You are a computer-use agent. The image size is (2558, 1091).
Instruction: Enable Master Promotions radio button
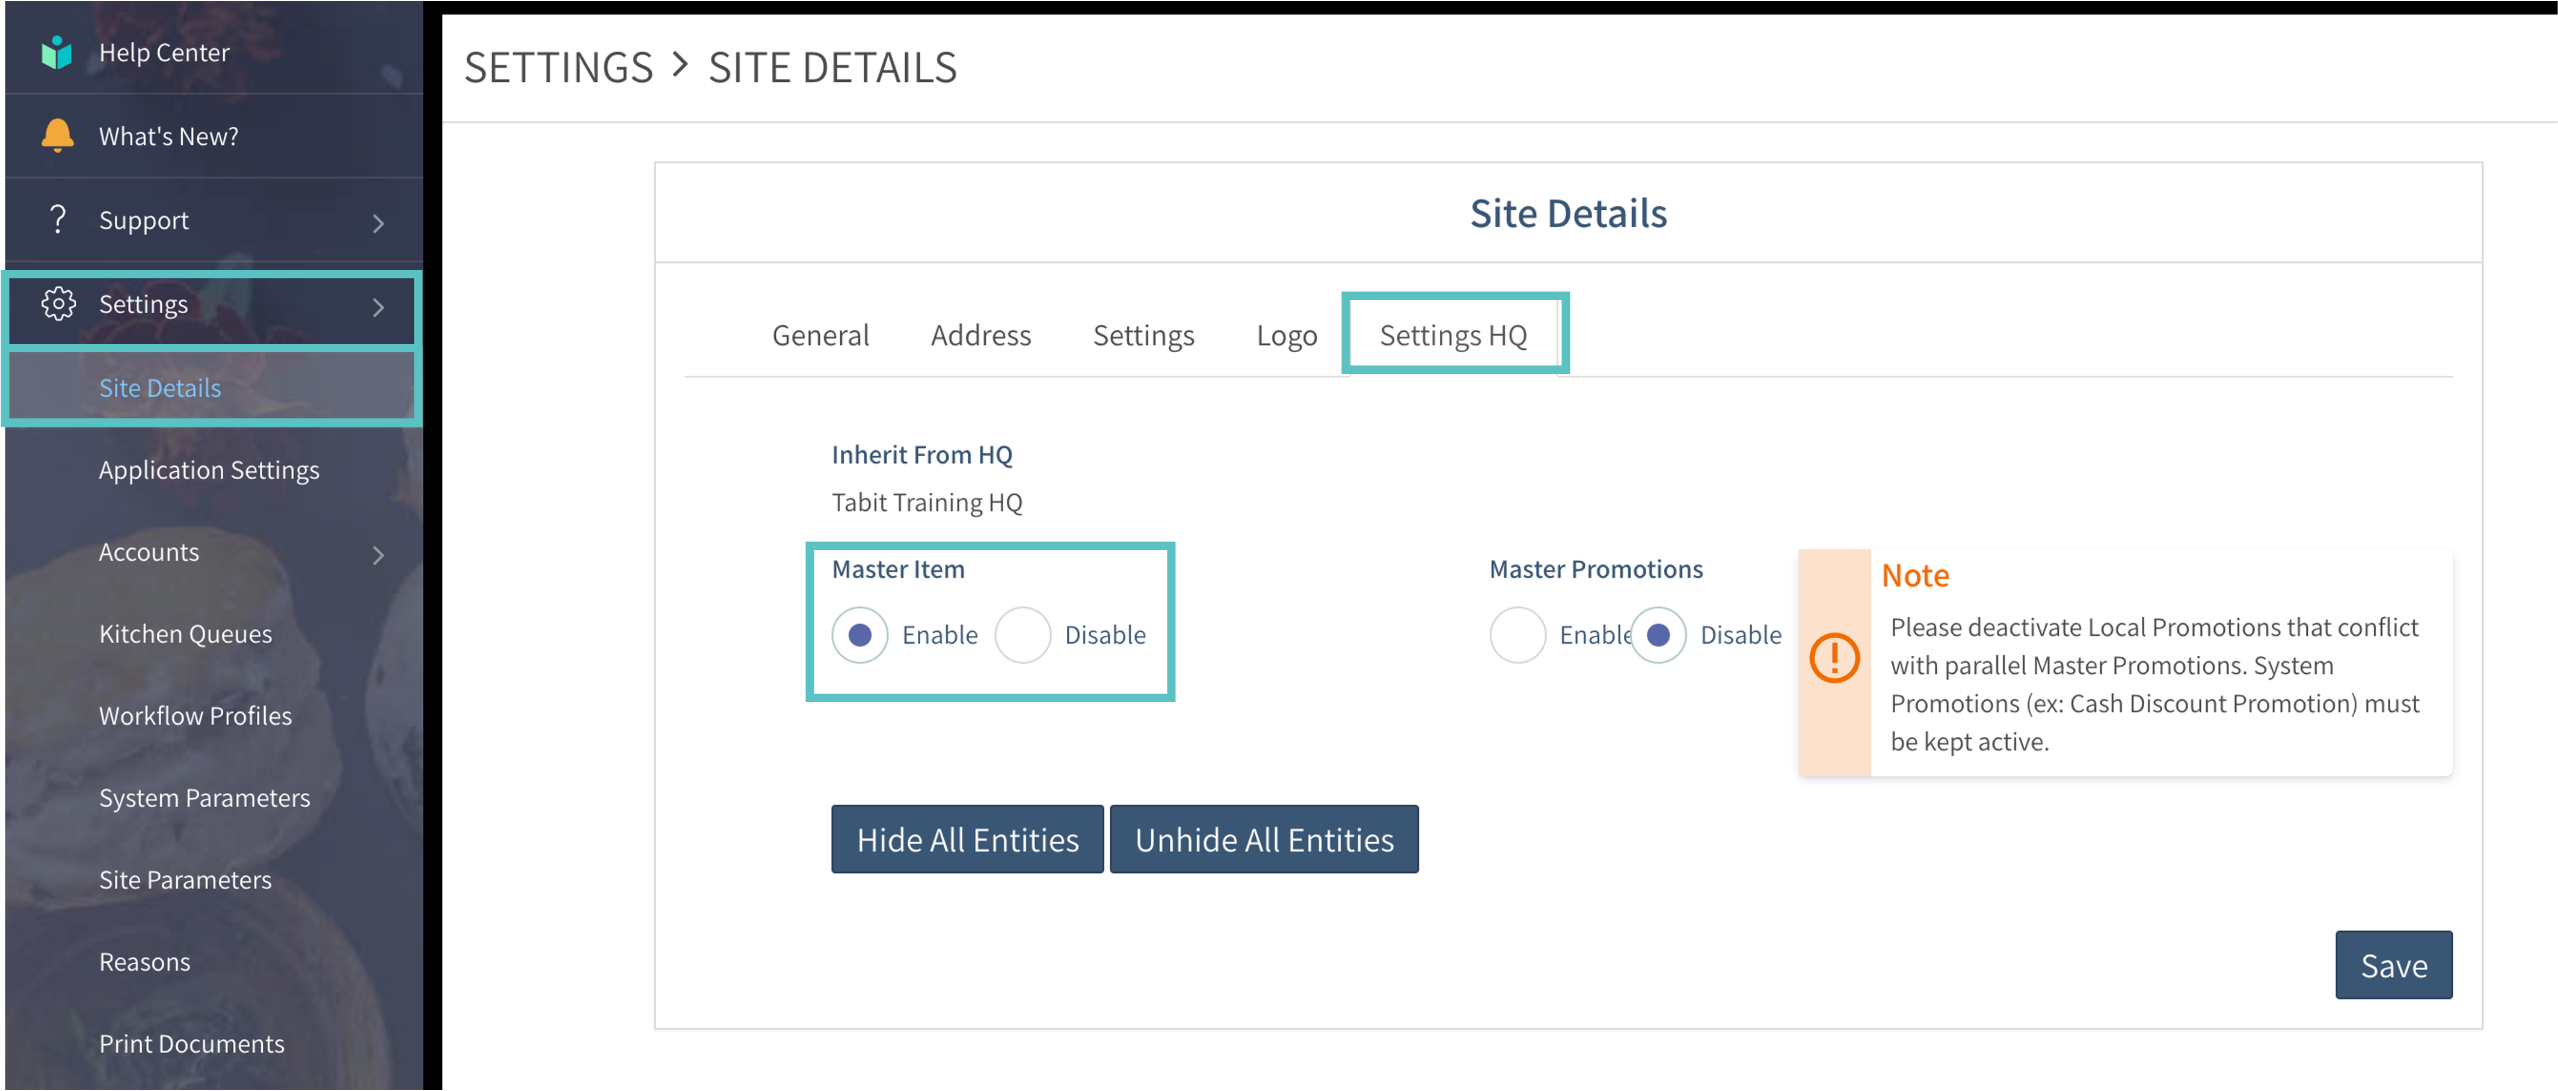coord(1517,635)
